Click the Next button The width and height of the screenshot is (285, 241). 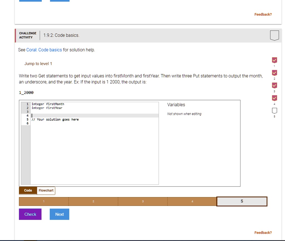(59, 214)
